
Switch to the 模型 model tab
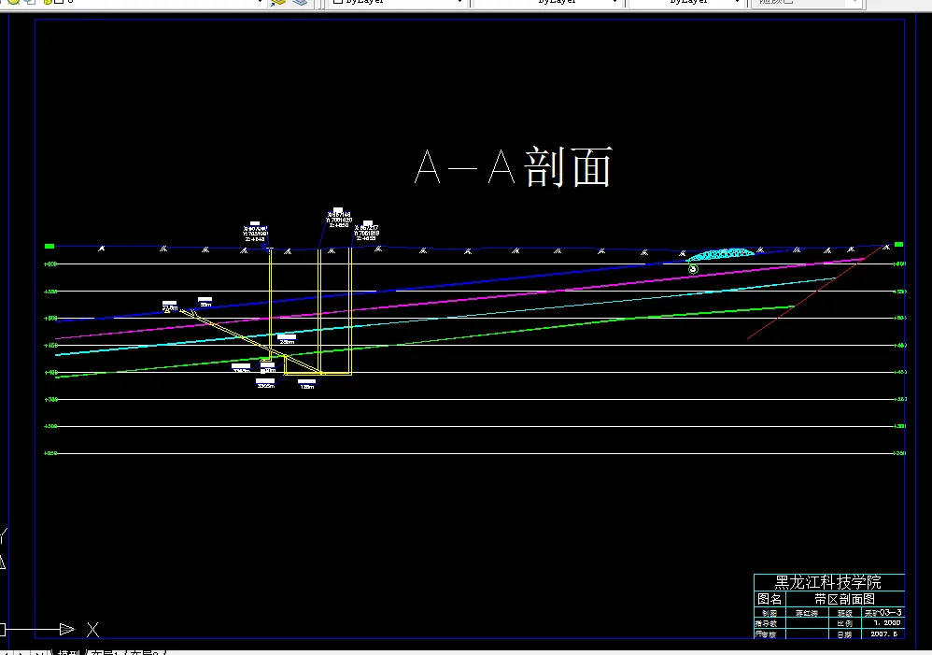coord(68,652)
